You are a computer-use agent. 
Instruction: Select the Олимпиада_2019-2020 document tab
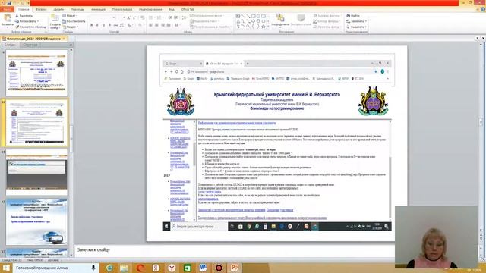pyautogui.click(x=33, y=39)
